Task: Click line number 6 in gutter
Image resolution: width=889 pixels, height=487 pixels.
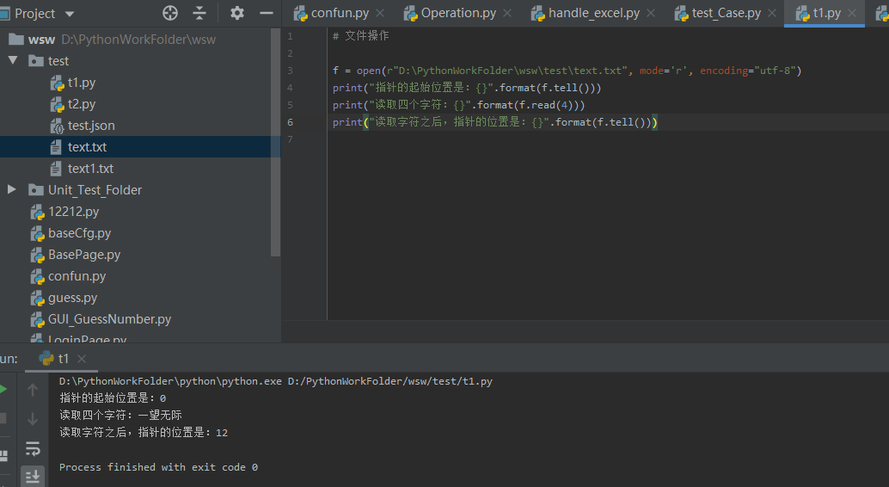Action: pos(290,122)
